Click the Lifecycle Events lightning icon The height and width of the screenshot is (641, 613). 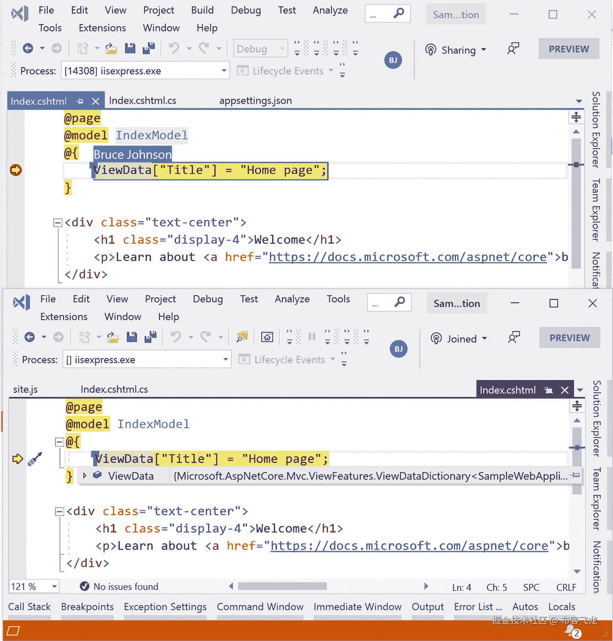244,70
